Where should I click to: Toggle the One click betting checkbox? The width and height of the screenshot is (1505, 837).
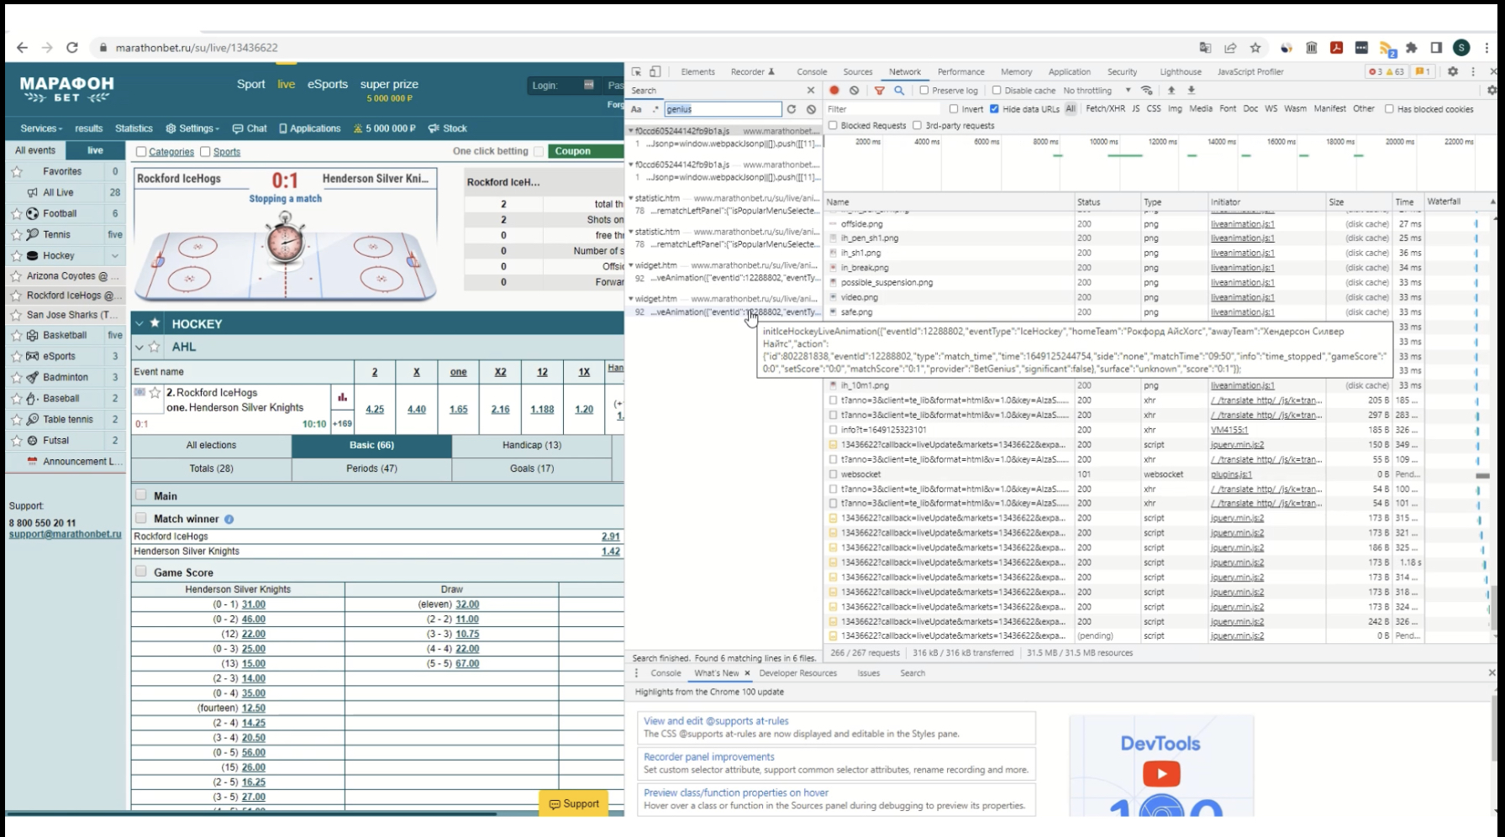(539, 152)
